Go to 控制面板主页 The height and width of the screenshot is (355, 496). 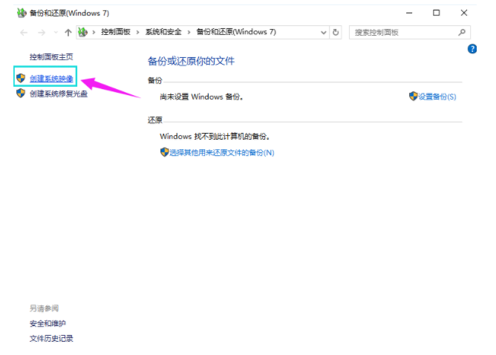(x=51, y=56)
